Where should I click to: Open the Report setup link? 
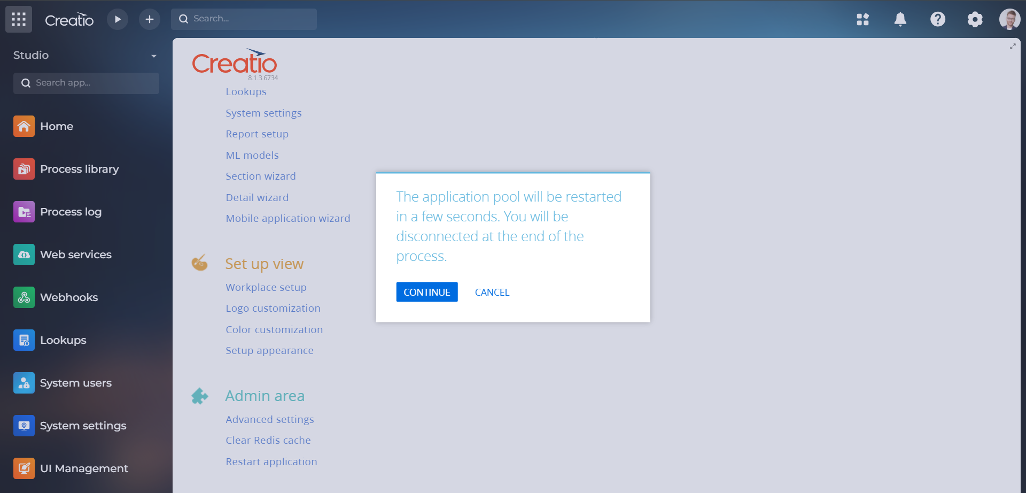pyautogui.click(x=257, y=134)
